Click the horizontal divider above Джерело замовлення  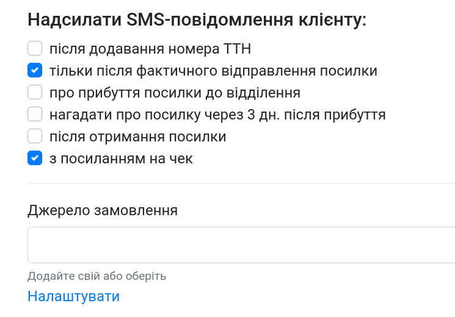[241, 183]
